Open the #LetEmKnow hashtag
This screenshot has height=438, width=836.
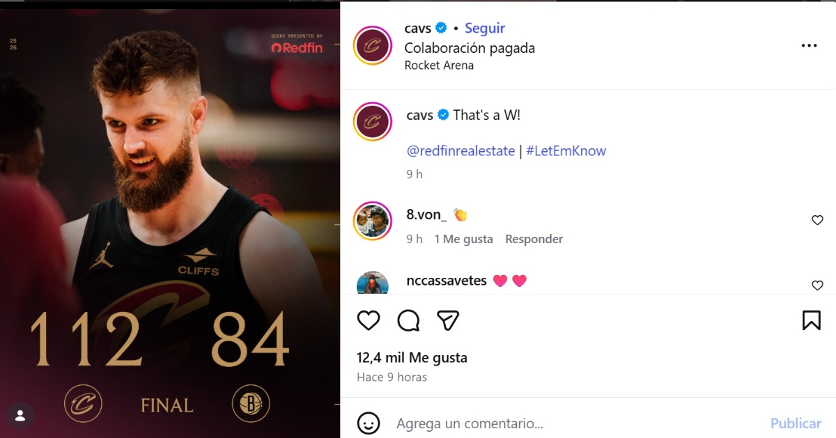tap(566, 150)
